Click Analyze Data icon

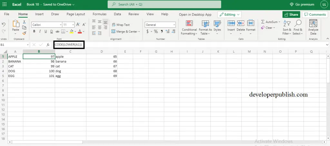pyautogui.click(x=313, y=23)
